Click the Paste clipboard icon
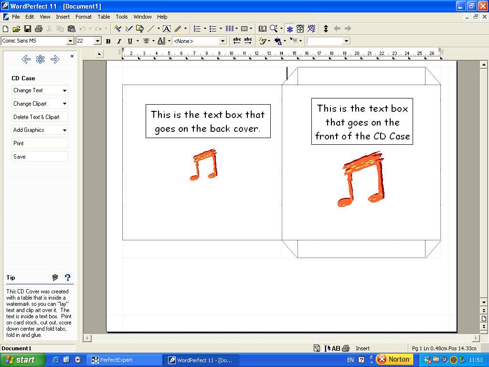This screenshot has height=367, width=489. click(x=71, y=29)
